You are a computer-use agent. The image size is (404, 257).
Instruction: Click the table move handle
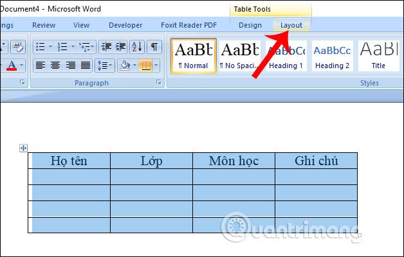(23, 148)
